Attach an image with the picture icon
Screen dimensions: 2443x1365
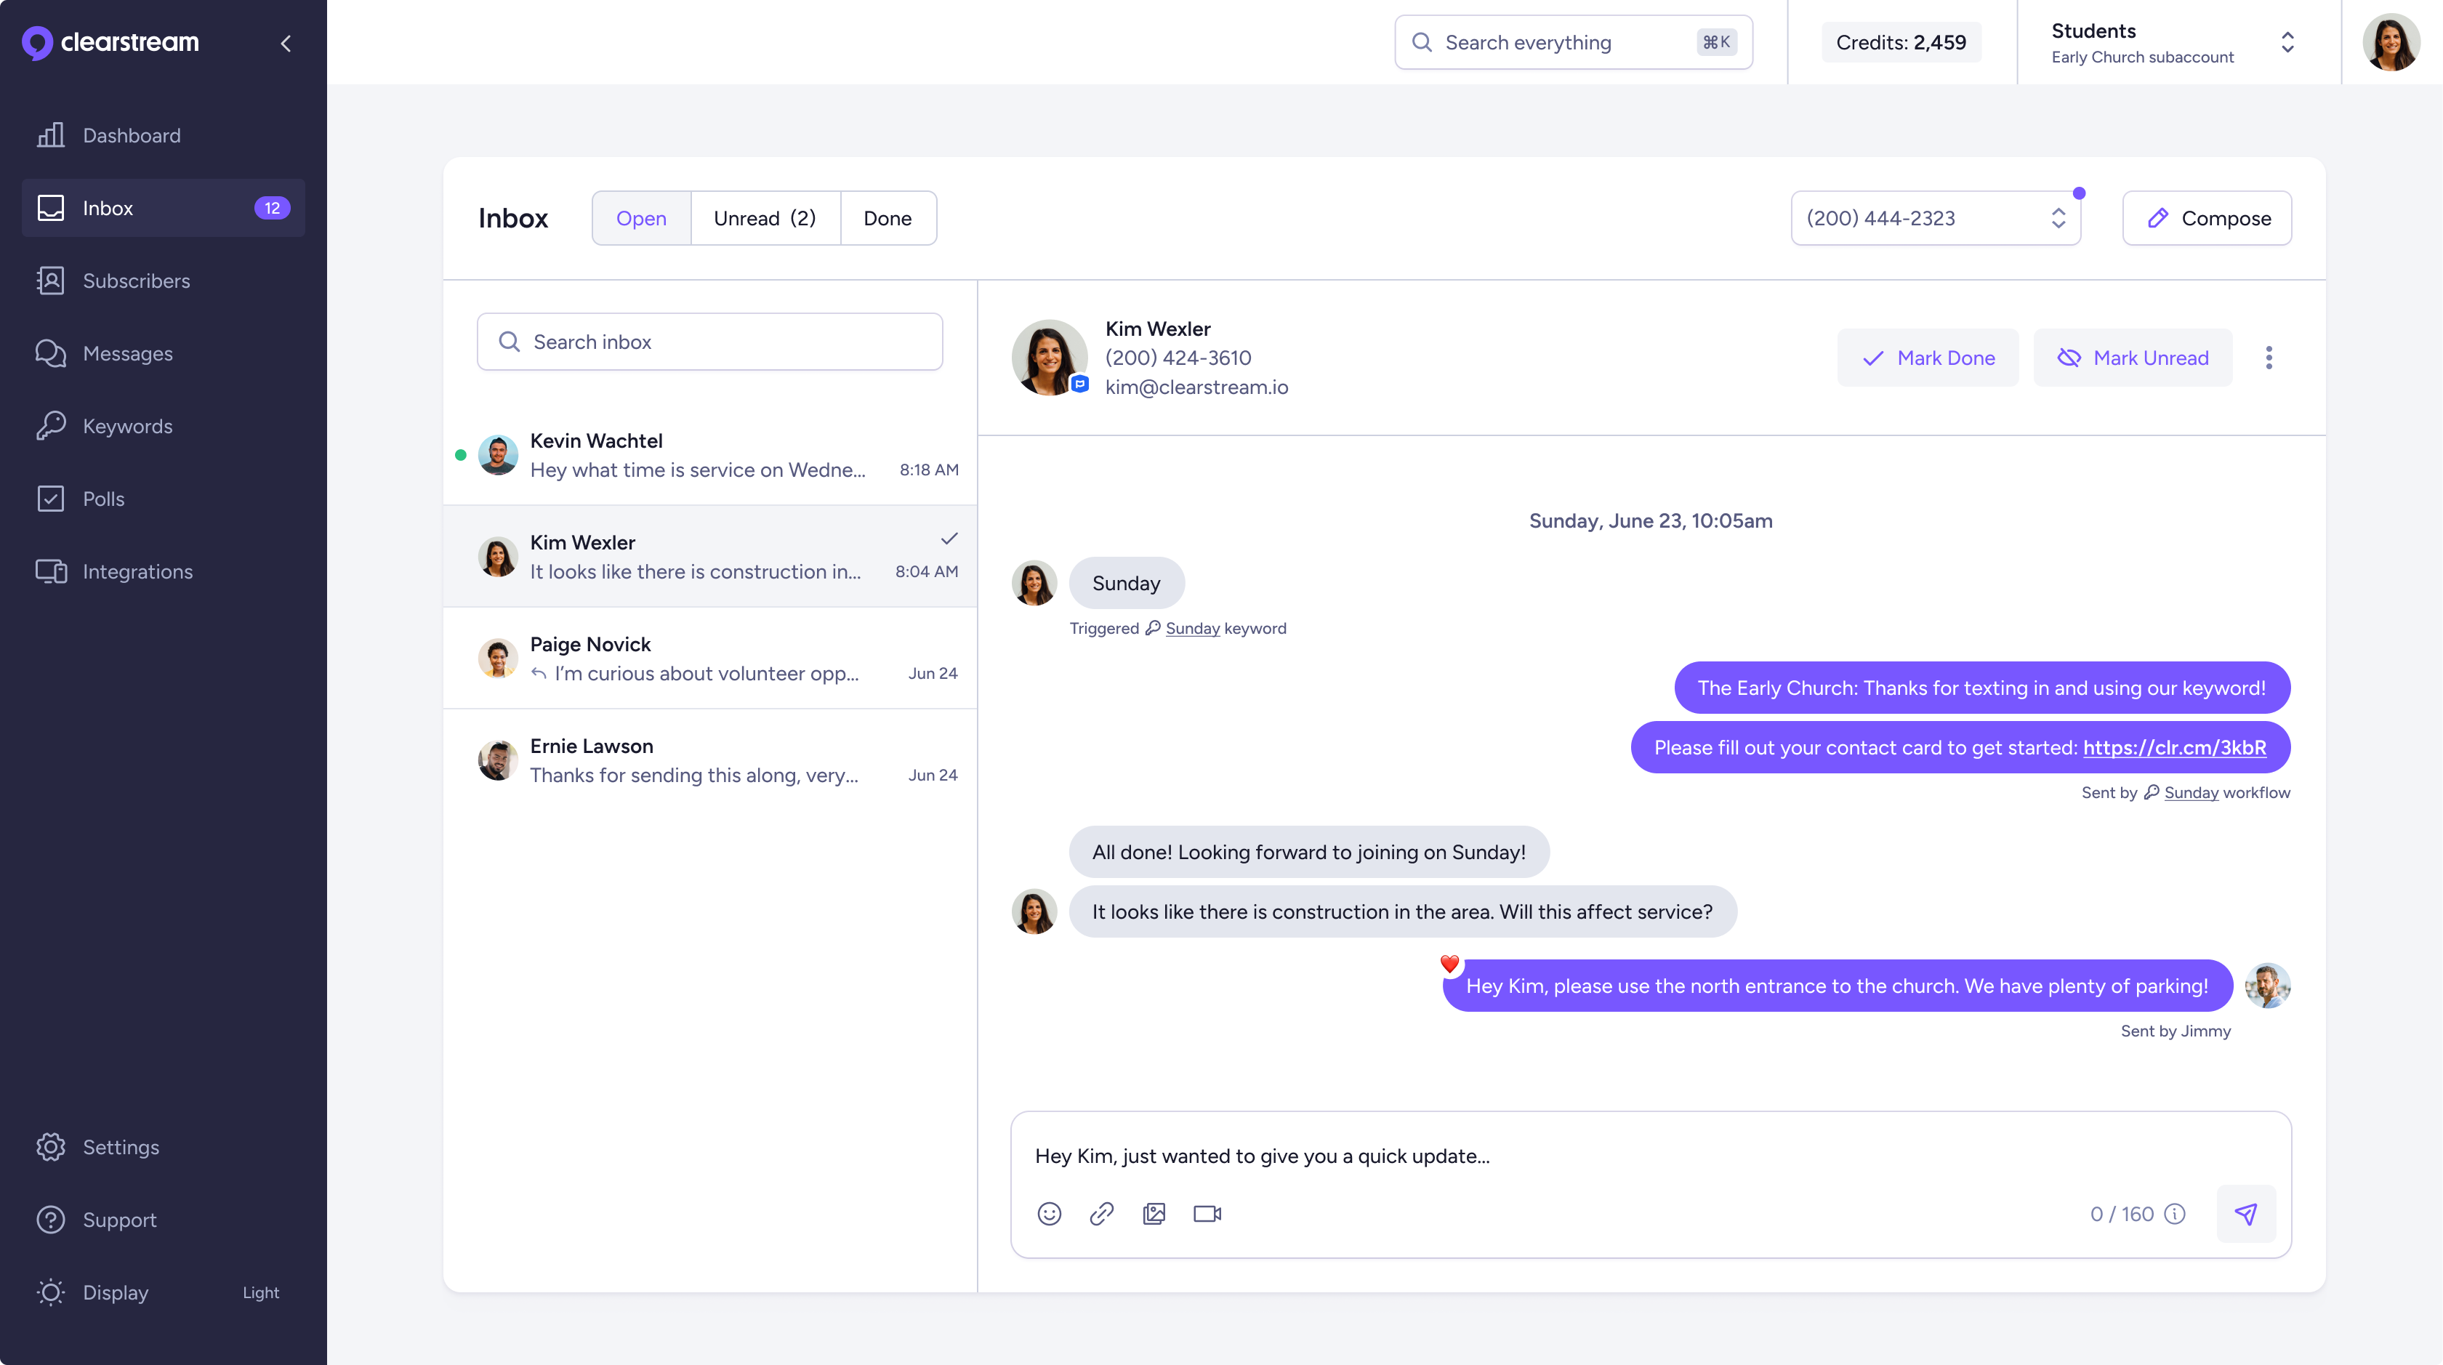click(1154, 1213)
